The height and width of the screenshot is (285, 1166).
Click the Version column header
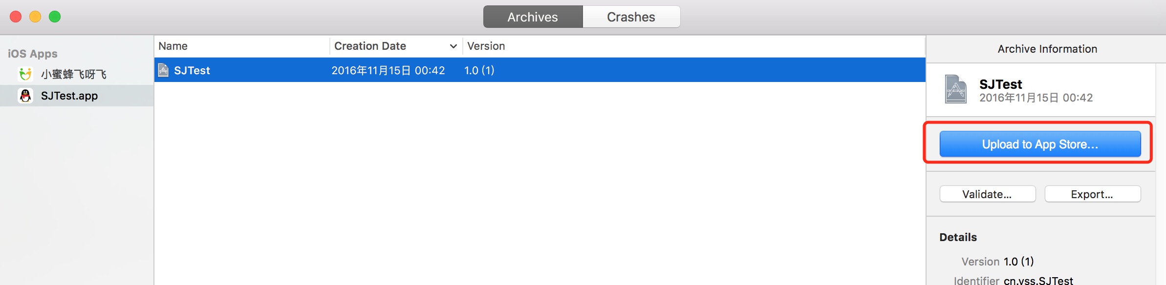[x=486, y=46]
